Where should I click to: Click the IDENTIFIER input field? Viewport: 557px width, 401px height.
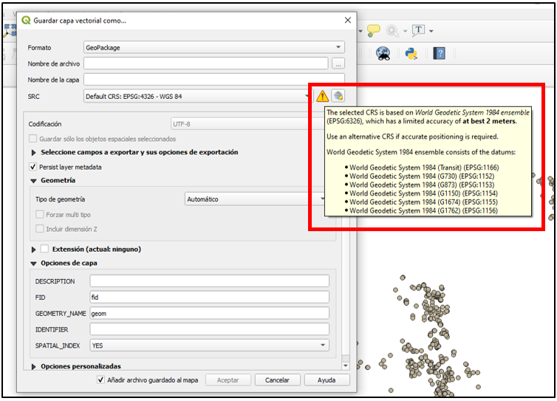pyautogui.click(x=210, y=329)
